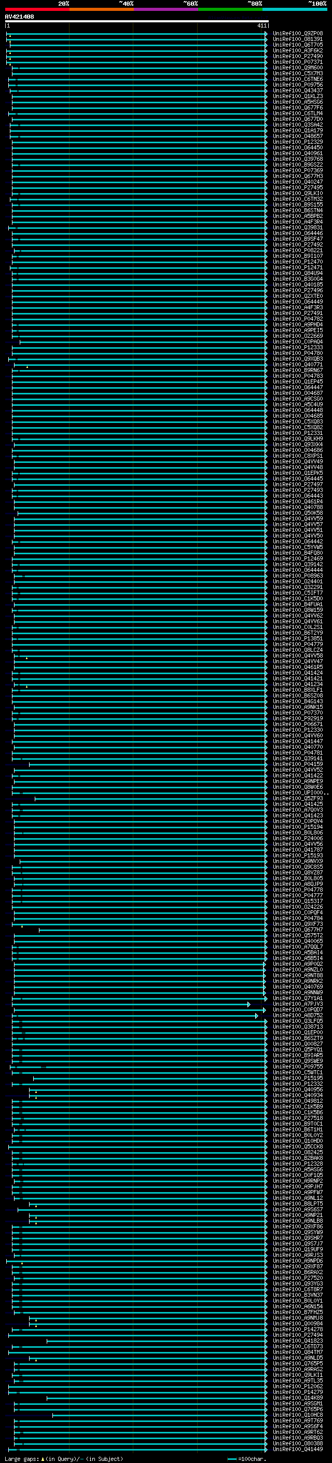Select hit UniRef100_Q9M600

[297, 67]
